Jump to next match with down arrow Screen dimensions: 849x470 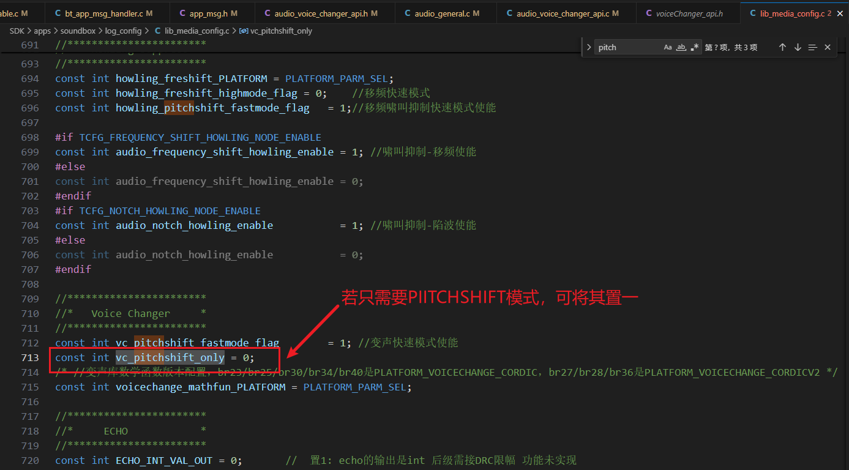pos(798,47)
